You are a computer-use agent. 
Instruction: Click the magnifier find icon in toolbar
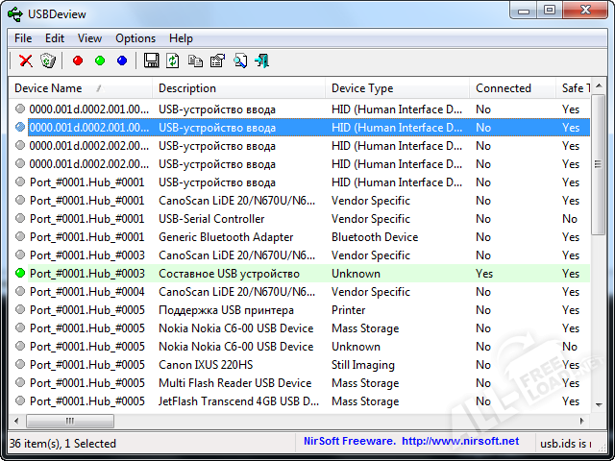click(x=239, y=61)
